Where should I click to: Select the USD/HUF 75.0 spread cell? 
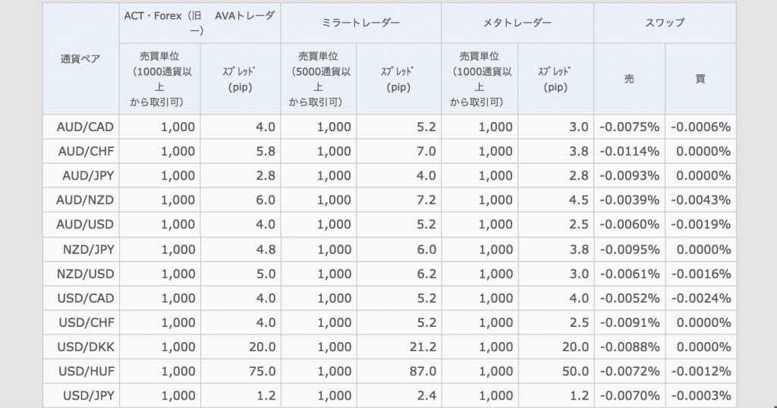(241, 372)
